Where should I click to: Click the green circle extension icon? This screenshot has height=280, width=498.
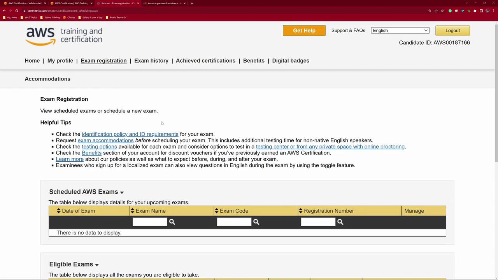[x=450, y=11]
